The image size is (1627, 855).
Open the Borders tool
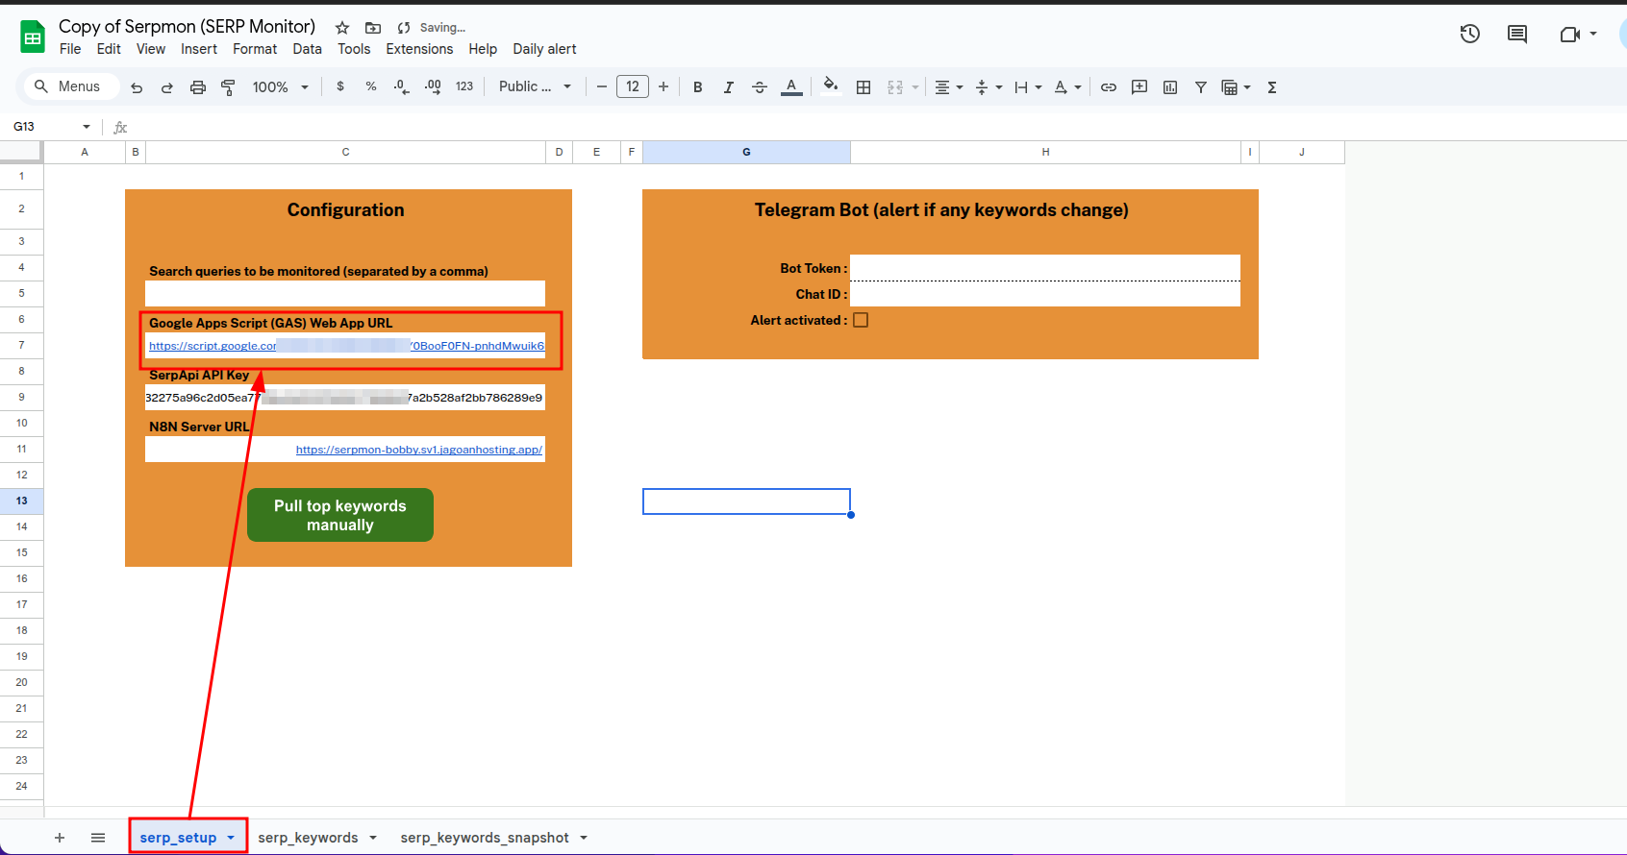863,87
